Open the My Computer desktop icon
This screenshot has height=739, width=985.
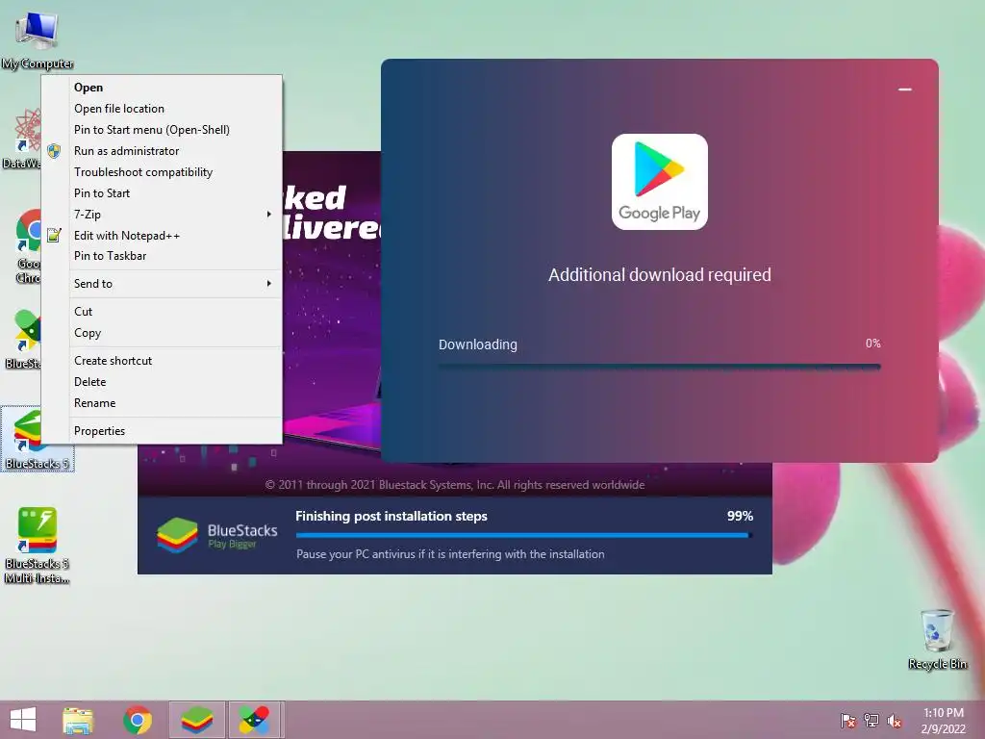click(37, 38)
